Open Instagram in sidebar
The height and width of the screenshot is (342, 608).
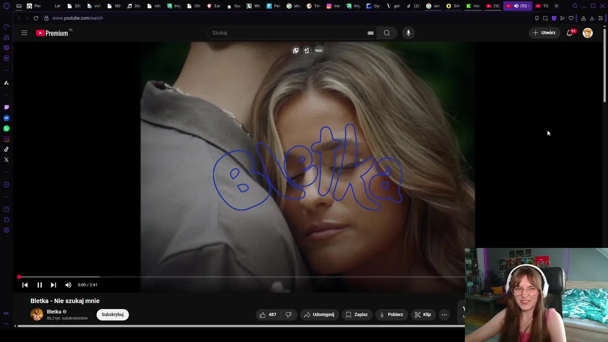click(x=6, y=139)
